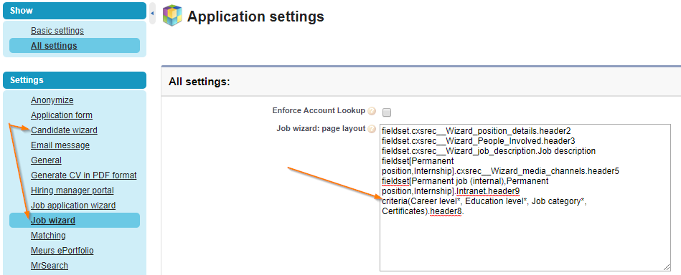The image size is (681, 275).
Task: Go to Application form settings
Action: pos(62,115)
